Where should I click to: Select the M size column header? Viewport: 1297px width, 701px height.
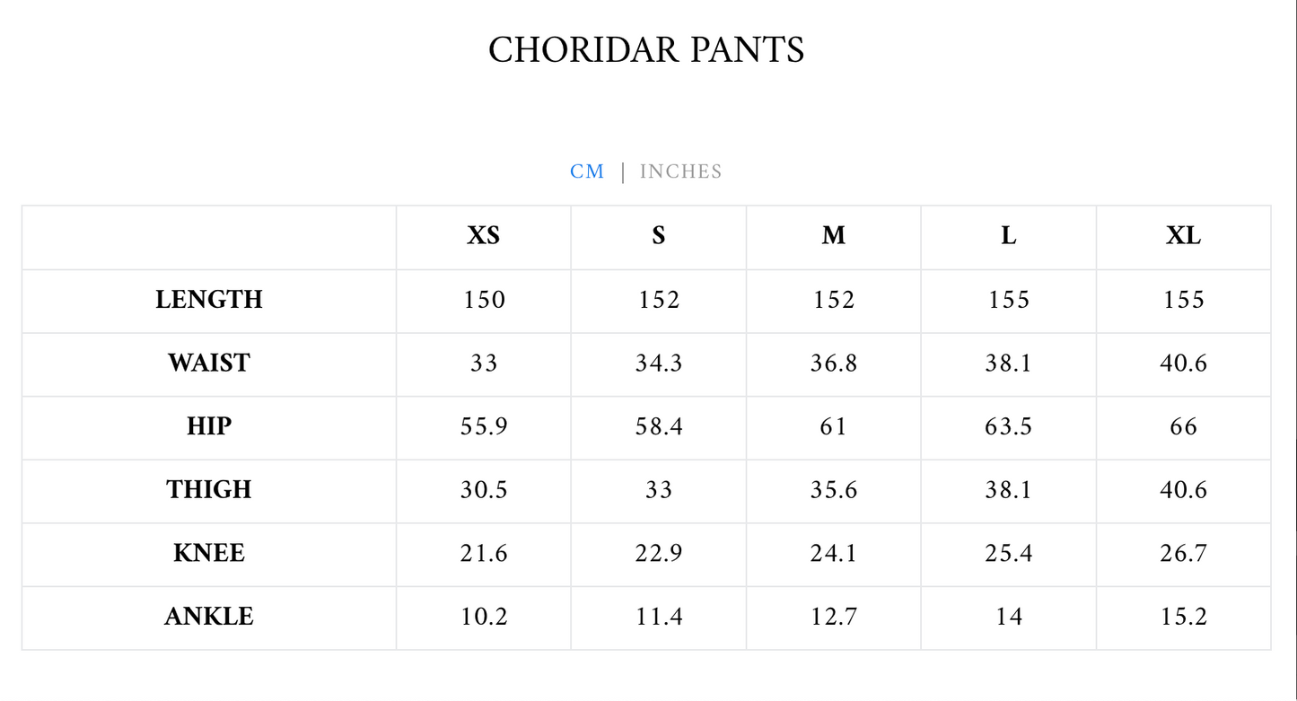[x=833, y=236]
